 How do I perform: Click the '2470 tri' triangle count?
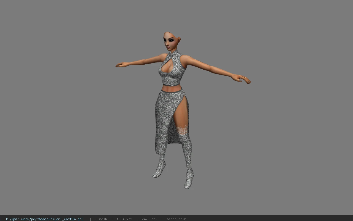pyautogui.click(x=149, y=219)
